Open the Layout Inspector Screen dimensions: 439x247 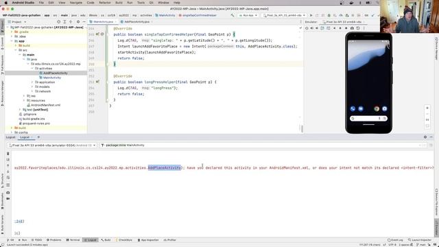[x=420, y=240]
